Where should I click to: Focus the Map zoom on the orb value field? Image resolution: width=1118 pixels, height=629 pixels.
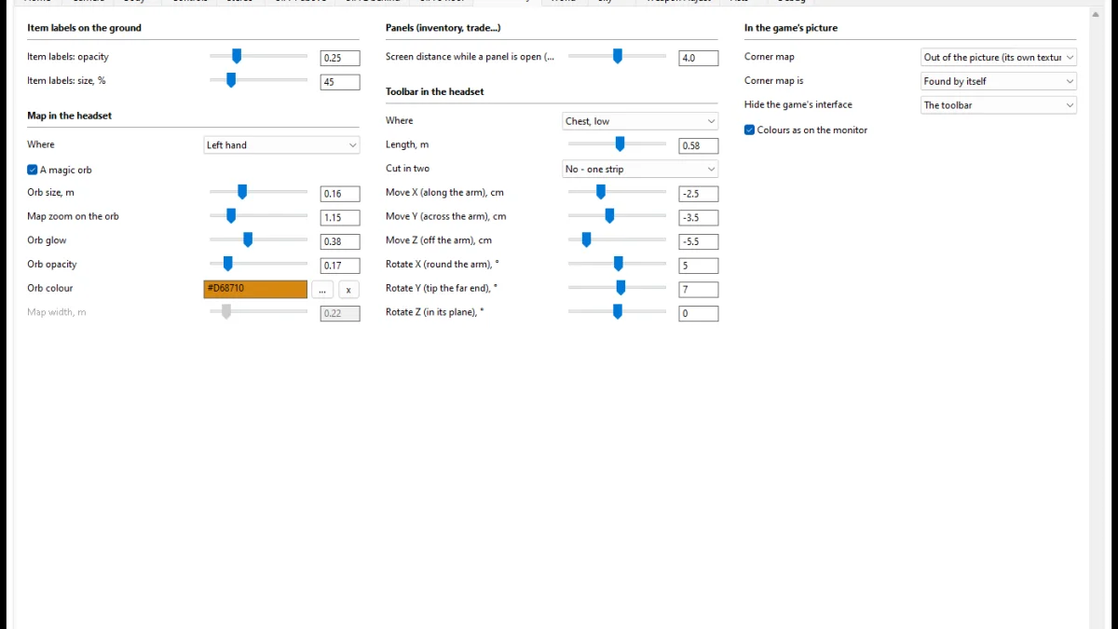(340, 217)
